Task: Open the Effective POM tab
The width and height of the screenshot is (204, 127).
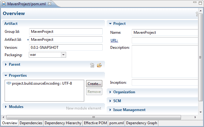Action: click(95, 123)
